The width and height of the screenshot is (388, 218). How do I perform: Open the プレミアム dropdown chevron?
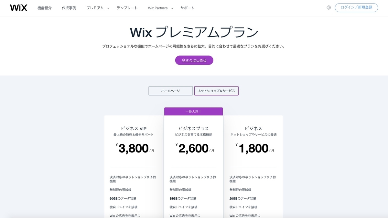tap(108, 8)
